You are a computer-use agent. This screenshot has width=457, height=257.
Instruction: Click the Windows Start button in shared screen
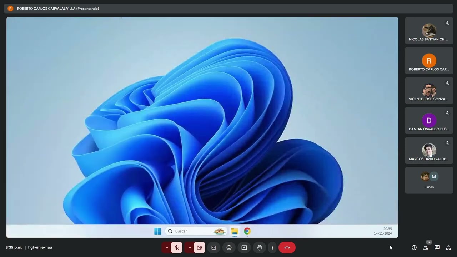157,231
